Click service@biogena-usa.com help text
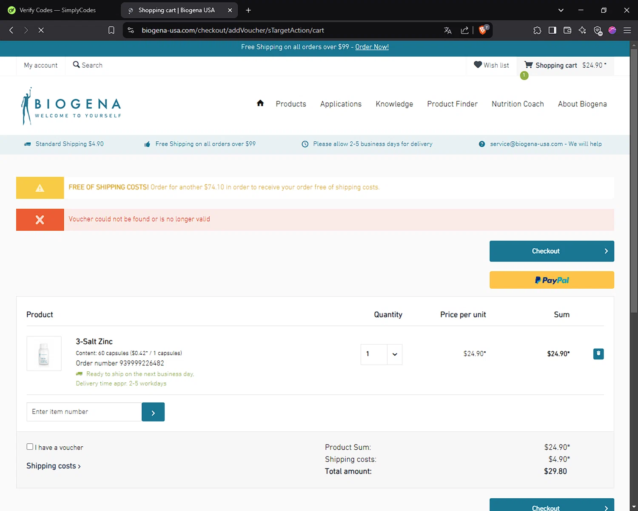Image resolution: width=638 pixels, height=511 pixels. point(546,144)
